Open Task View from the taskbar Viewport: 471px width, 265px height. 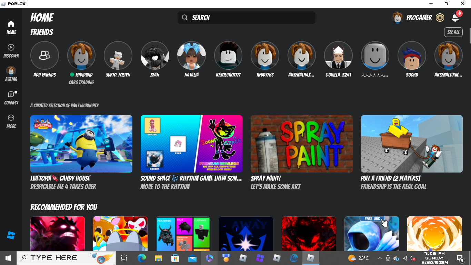[124, 258]
